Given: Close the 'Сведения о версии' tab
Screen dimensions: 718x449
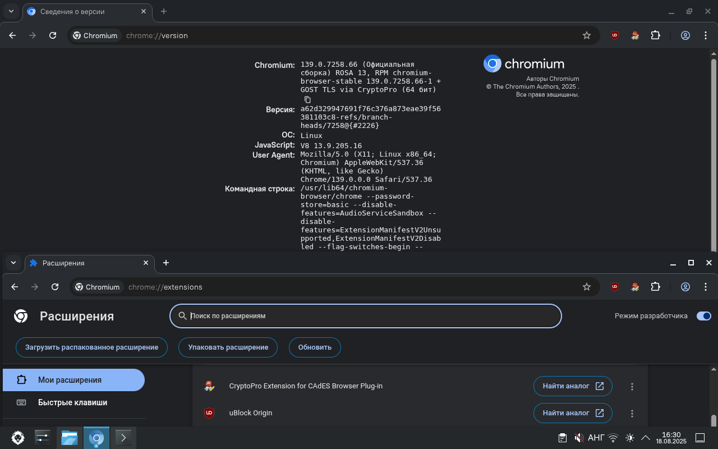Looking at the screenshot, I should [144, 11].
